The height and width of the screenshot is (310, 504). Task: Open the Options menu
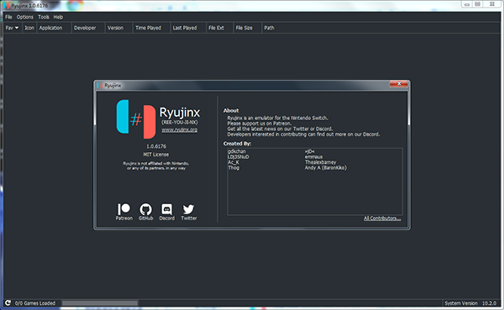click(x=24, y=17)
